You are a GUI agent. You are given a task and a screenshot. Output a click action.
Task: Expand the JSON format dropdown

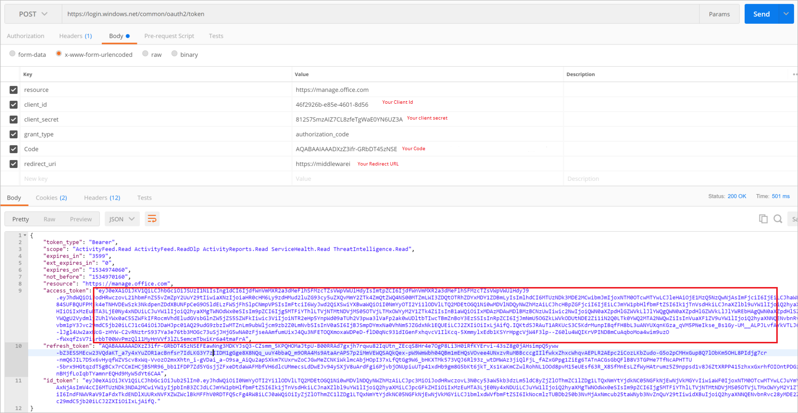(122, 219)
